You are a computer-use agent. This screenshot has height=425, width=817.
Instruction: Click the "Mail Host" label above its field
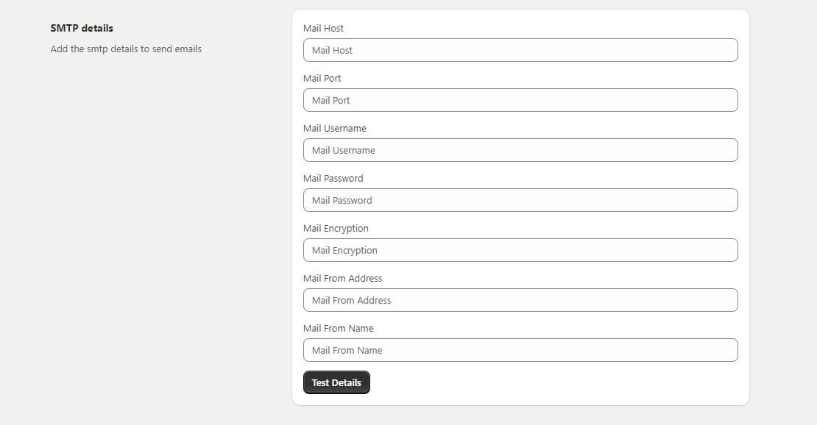coord(323,28)
